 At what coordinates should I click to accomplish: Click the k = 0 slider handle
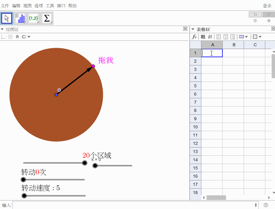pyautogui.click(x=95, y=165)
